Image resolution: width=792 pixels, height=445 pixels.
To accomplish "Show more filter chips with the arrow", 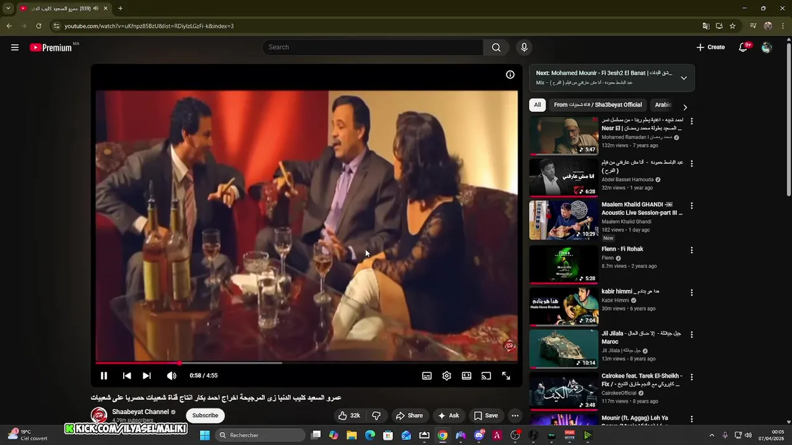I will tap(685, 107).
